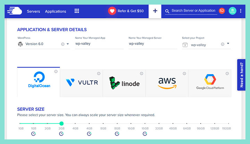Open the user avatar profile

click(232, 11)
